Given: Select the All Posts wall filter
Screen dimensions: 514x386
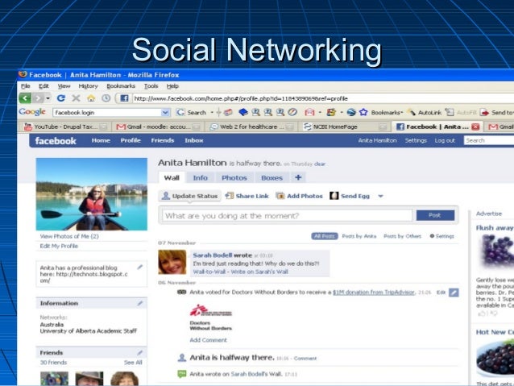Looking at the screenshot, I should click(x=324, y=236).
